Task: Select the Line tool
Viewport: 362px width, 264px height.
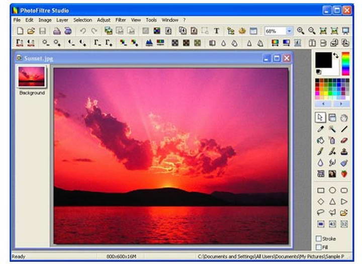Action: click(x=344, y=129)
